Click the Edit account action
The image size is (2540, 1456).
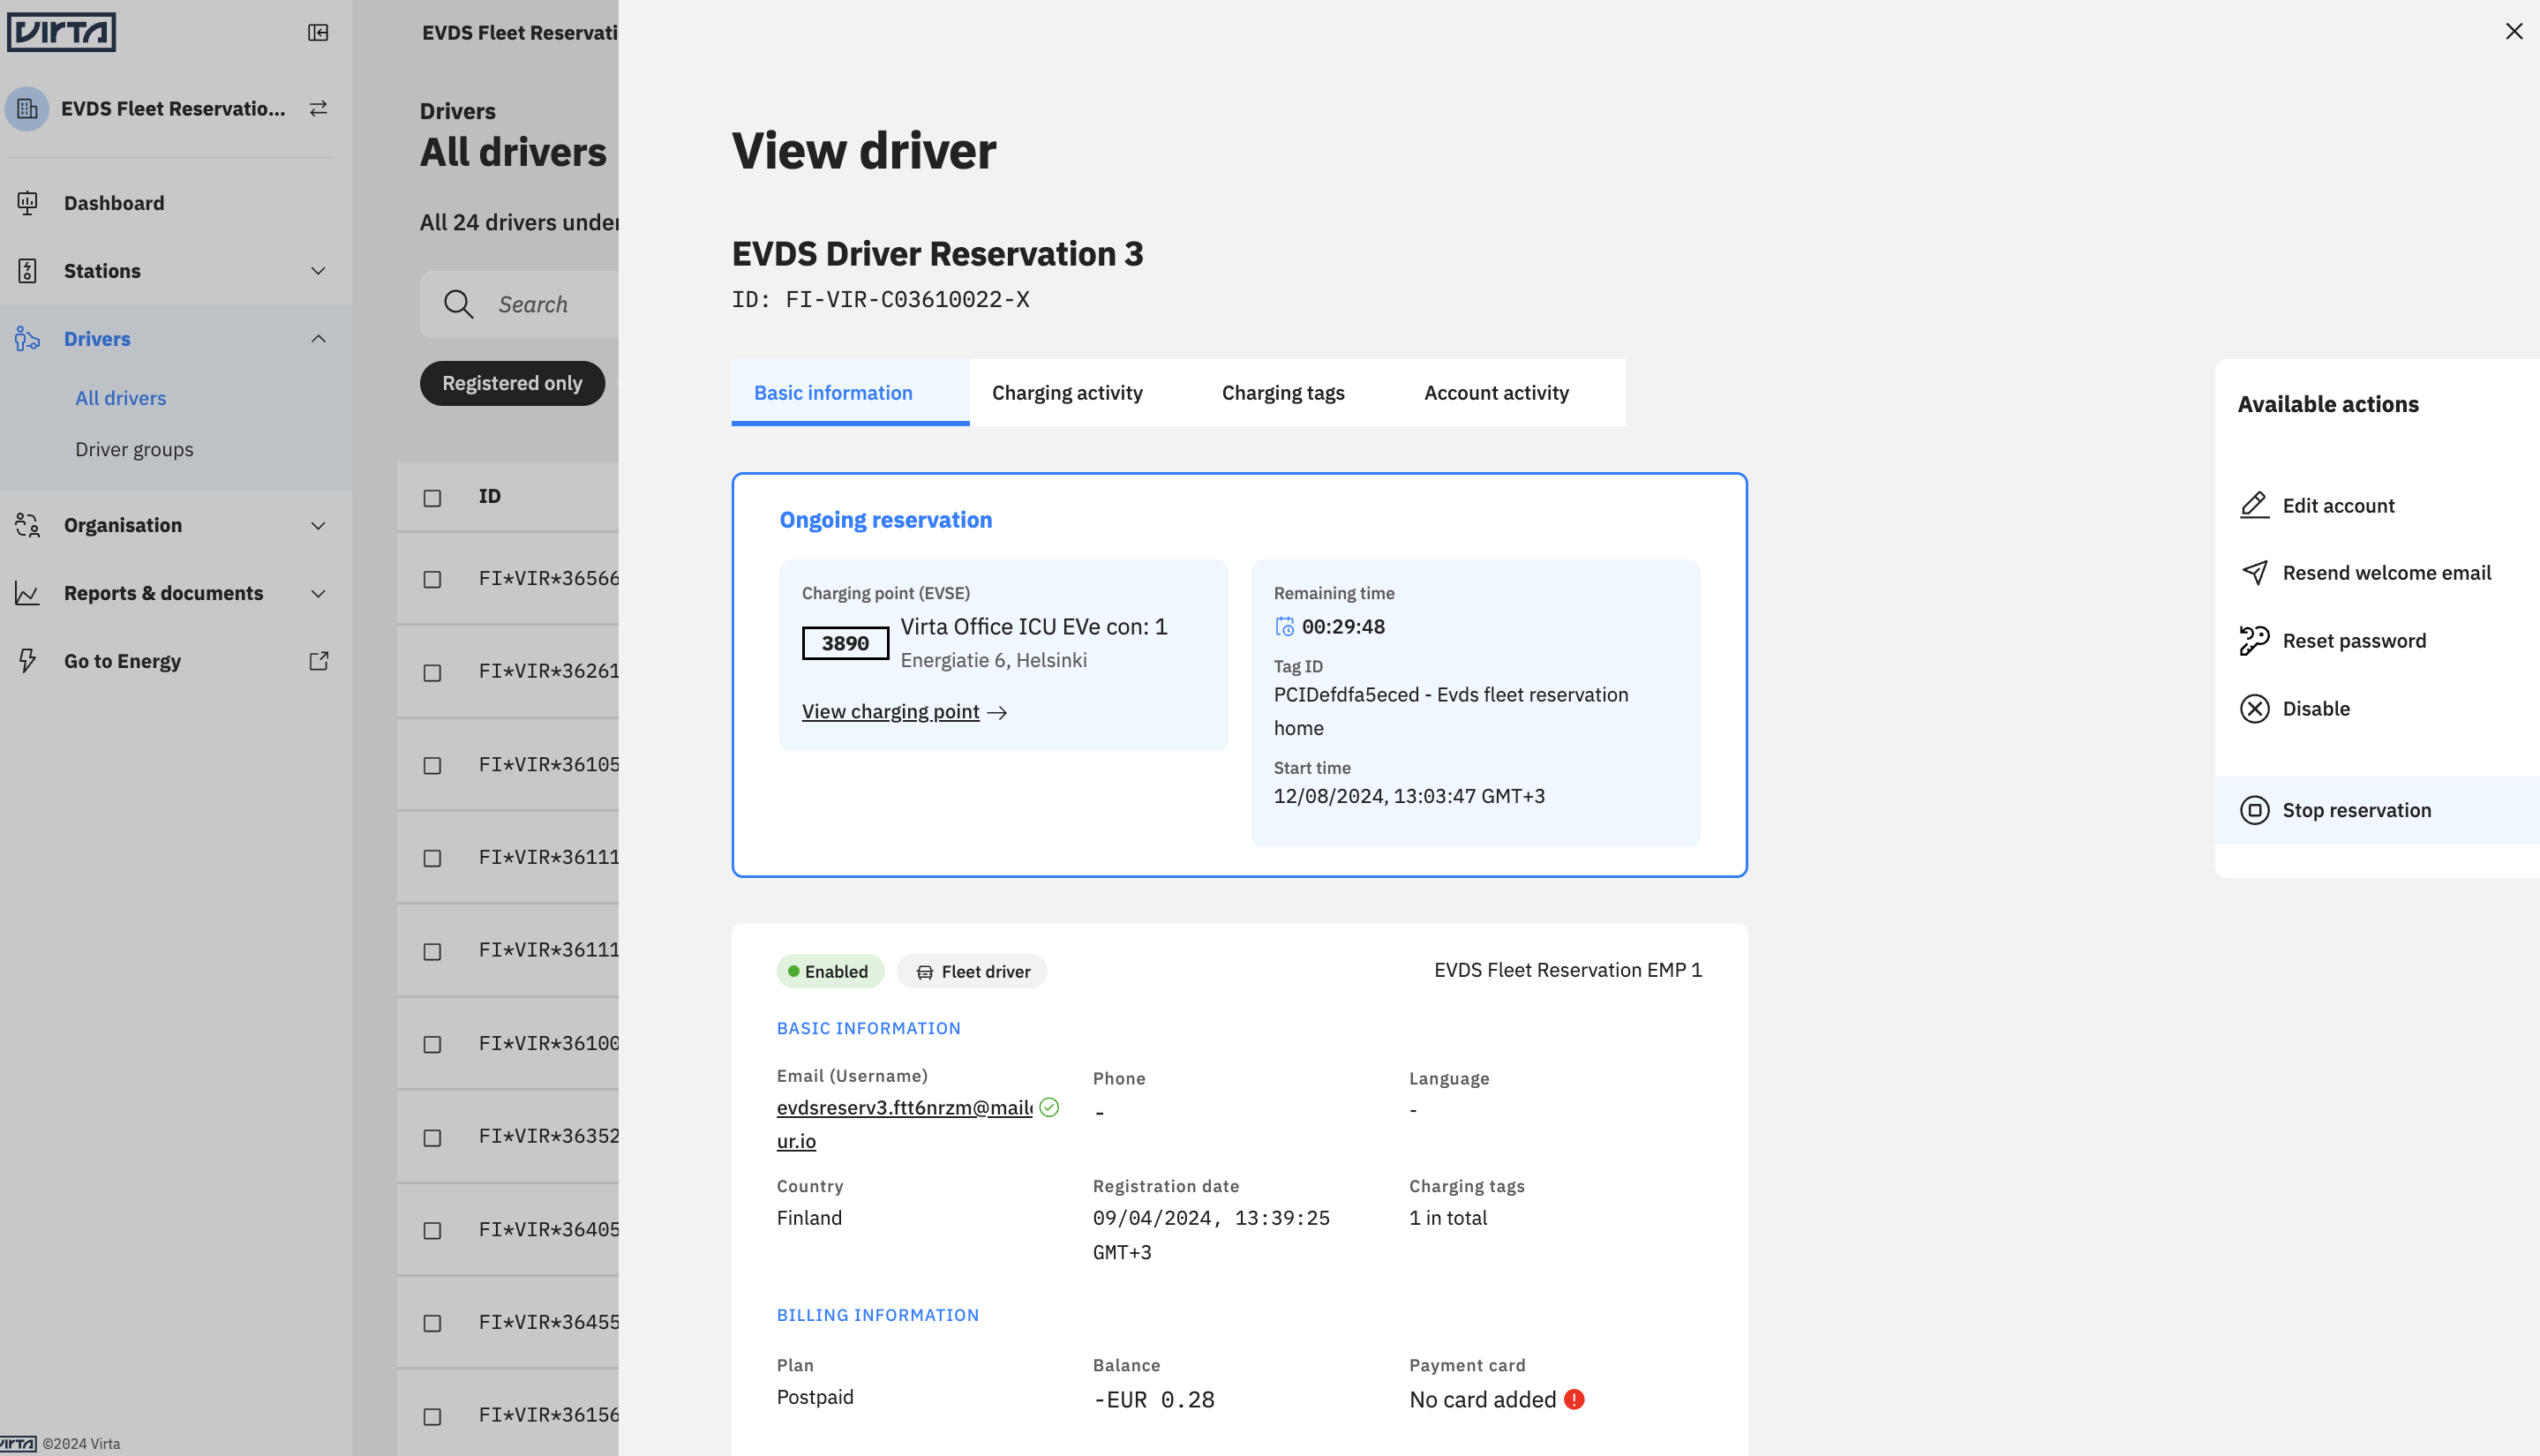[2377, 505]
